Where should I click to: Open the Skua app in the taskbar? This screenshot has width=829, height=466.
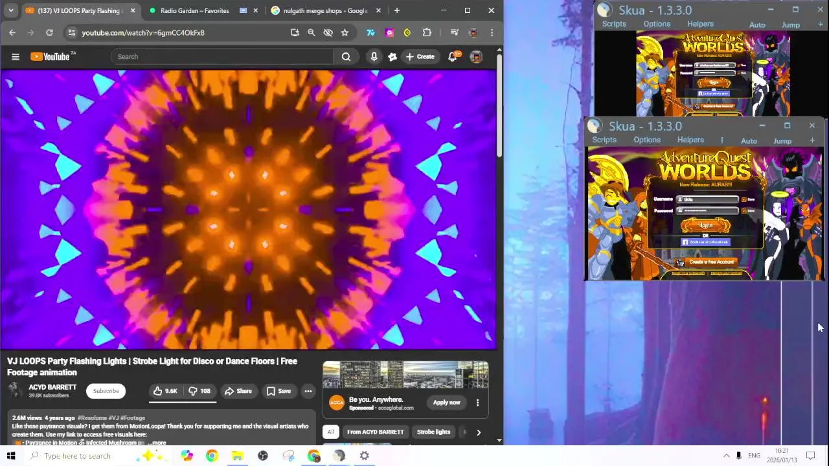coord(339,456)
